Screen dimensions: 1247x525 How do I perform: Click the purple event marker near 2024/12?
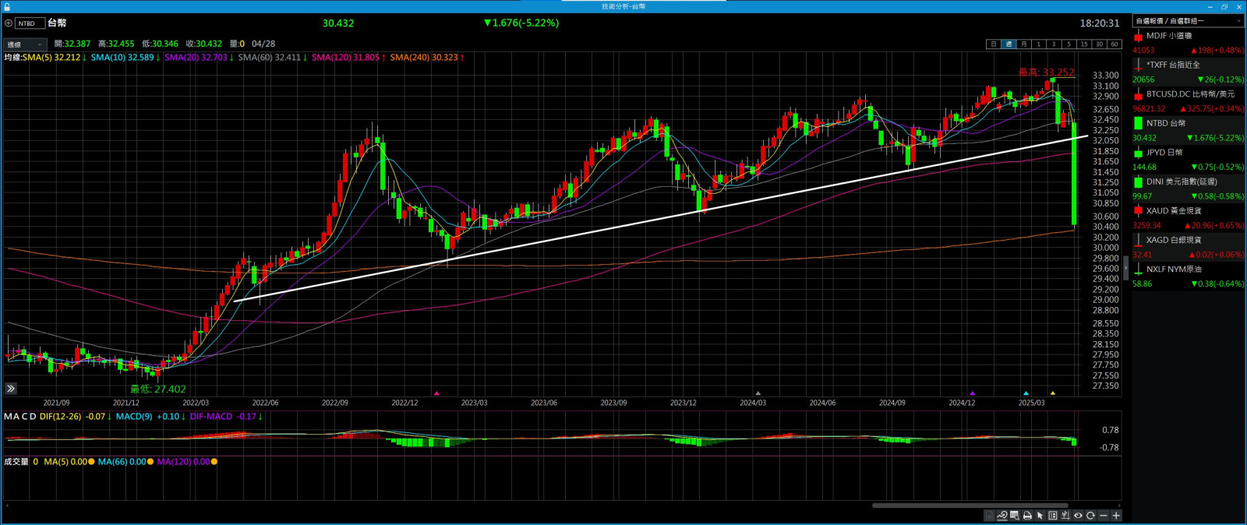click(972, 393)
